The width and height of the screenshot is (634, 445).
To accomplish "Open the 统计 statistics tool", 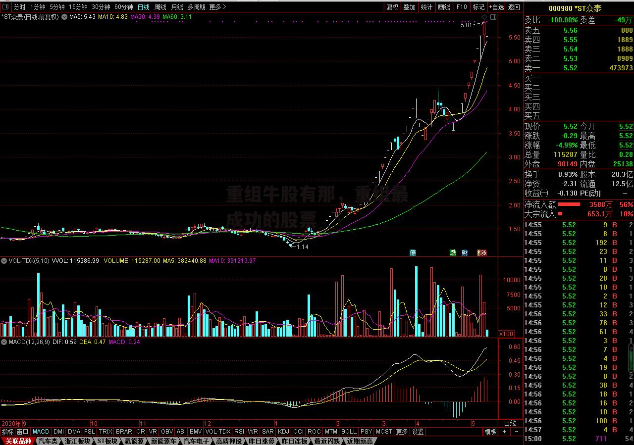I will [426, 7].
